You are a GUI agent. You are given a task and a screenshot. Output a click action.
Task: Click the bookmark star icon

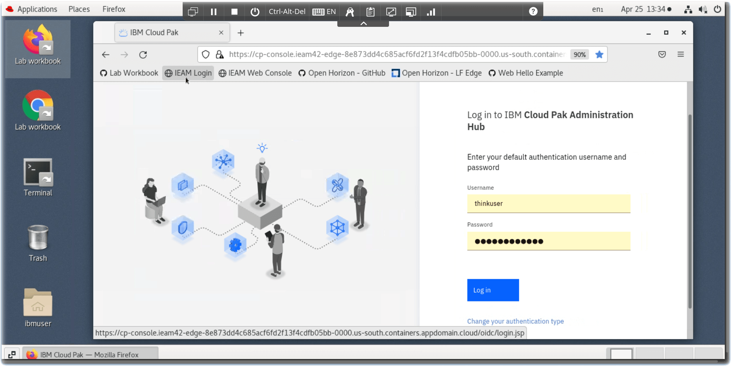pos(599,54)
